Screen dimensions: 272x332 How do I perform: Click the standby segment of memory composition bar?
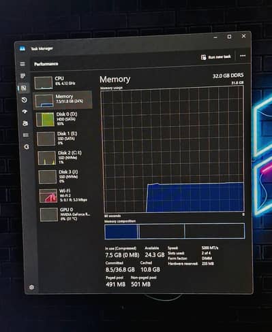click(x=162, y=231)
